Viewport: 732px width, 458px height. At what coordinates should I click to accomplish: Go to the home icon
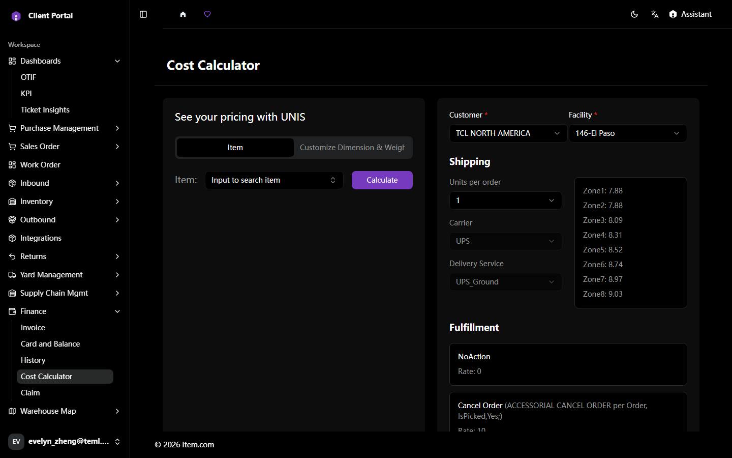click(183, 14)
